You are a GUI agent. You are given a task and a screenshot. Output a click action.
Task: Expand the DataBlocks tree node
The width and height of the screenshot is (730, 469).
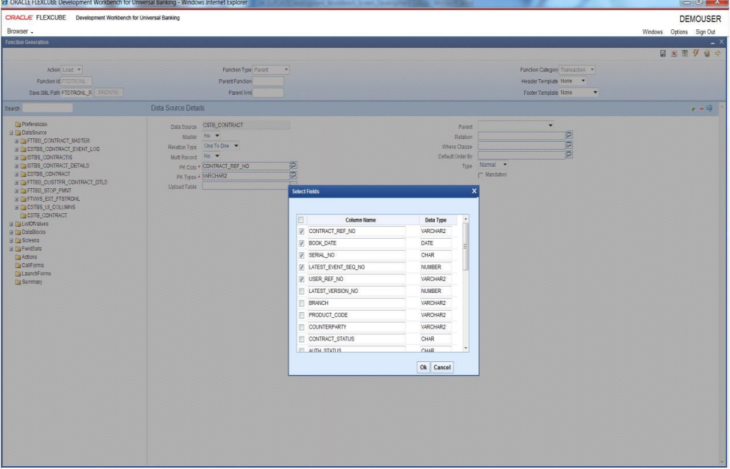11,232
